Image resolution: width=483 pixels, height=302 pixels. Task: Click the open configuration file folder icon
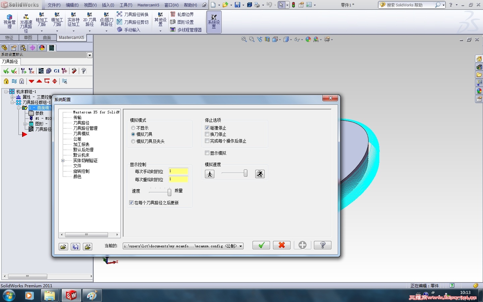click(63, 247)
